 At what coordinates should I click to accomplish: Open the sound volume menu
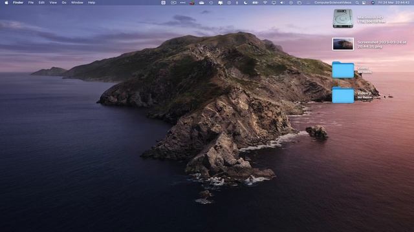click(282, 3)
